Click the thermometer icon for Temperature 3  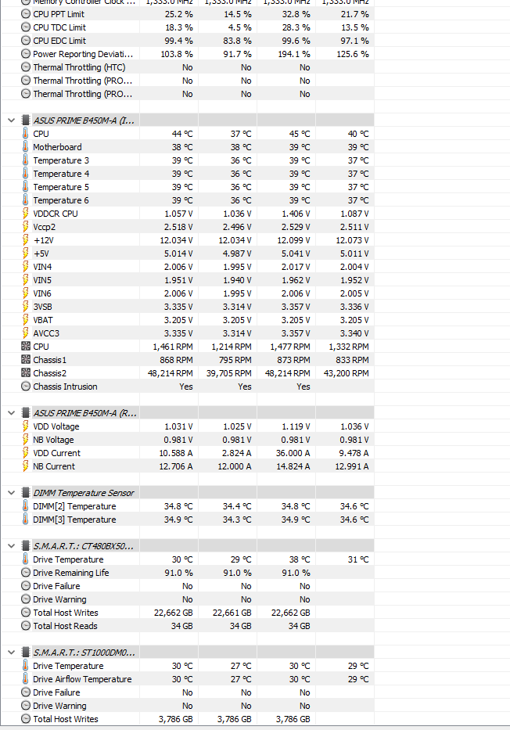[26, 160]
